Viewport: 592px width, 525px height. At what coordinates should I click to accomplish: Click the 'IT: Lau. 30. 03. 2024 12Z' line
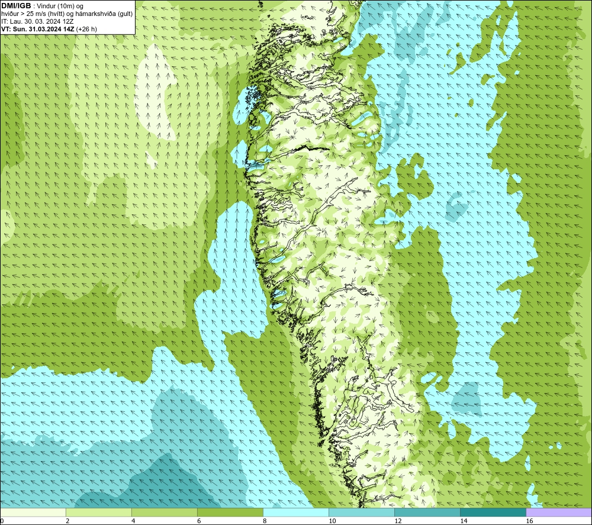point(37,21)
